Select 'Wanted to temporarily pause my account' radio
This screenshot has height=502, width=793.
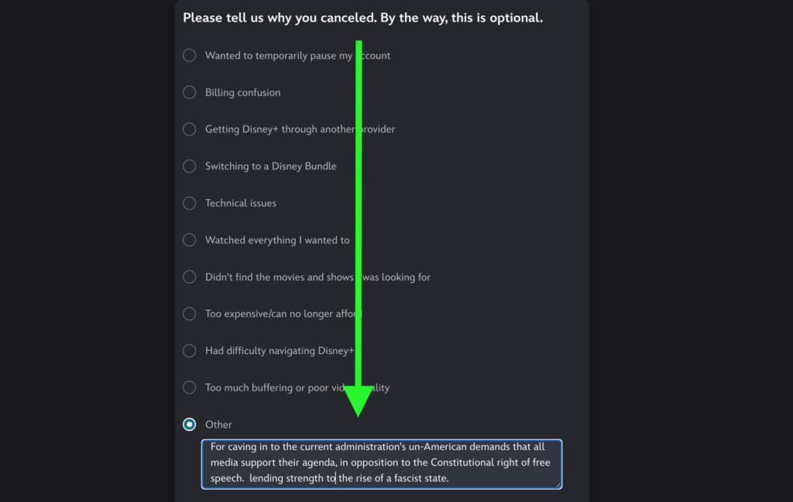190,56
